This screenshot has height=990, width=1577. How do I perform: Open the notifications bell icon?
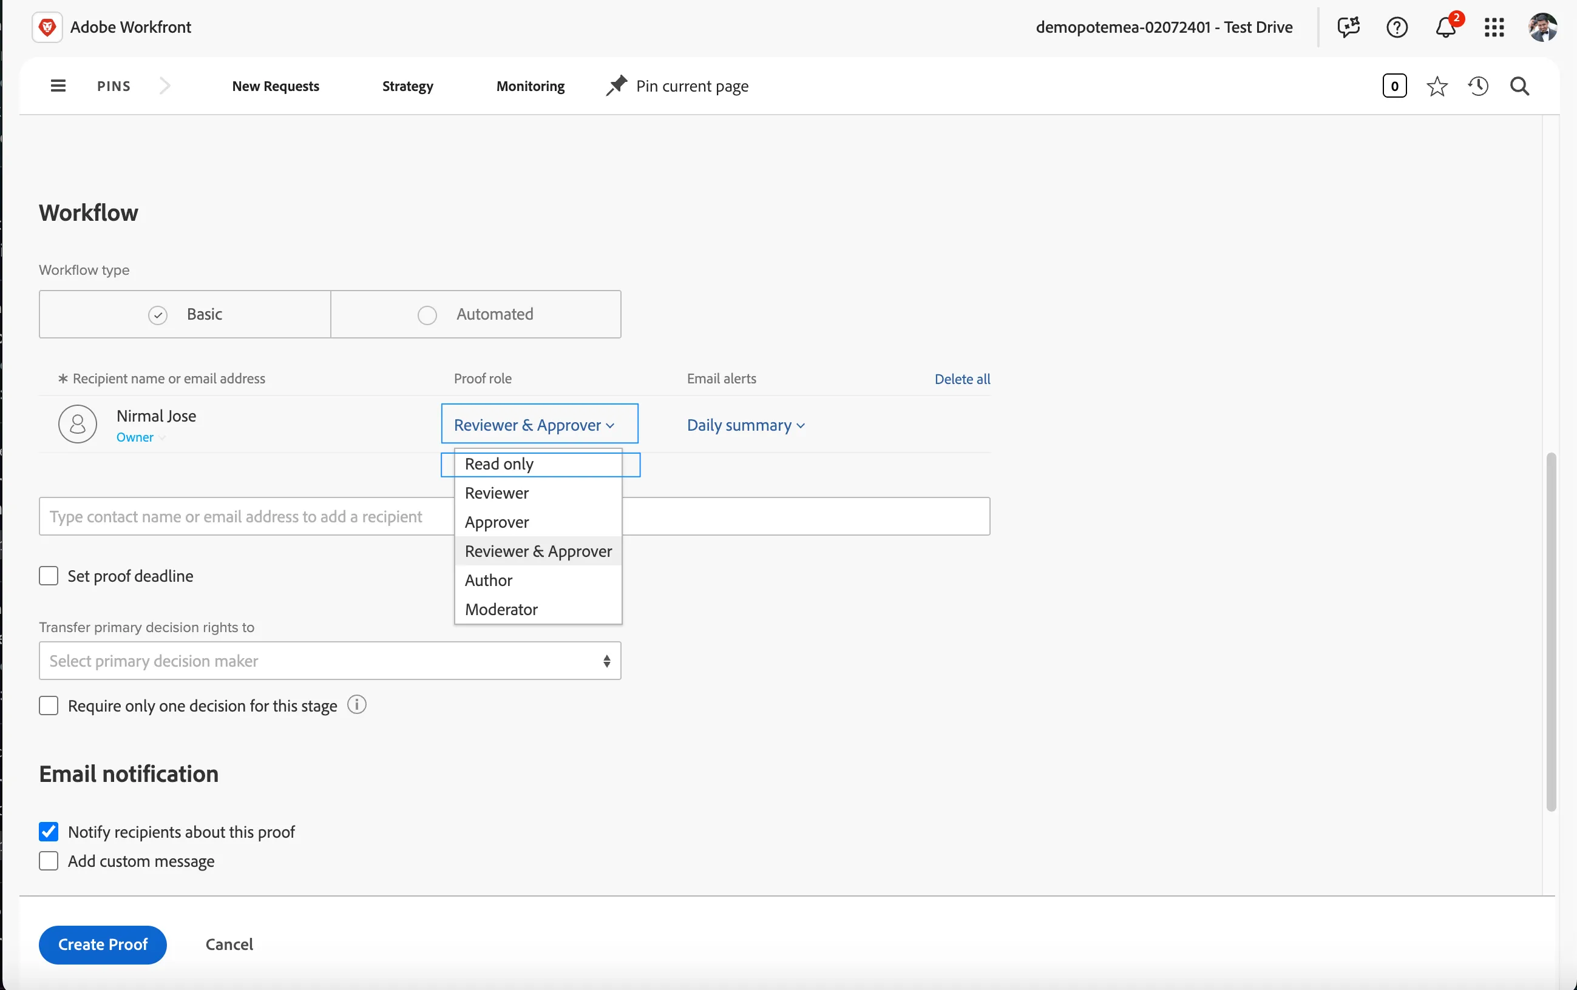(1445, 27)
